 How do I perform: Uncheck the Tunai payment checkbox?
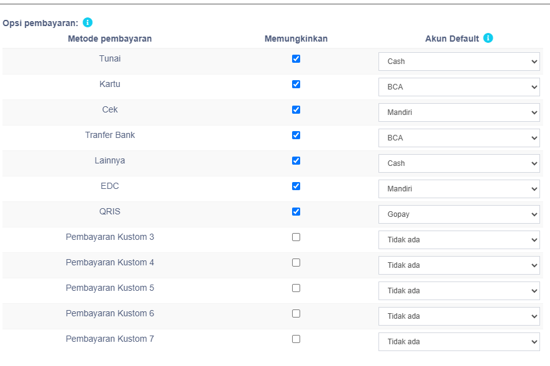296,58
